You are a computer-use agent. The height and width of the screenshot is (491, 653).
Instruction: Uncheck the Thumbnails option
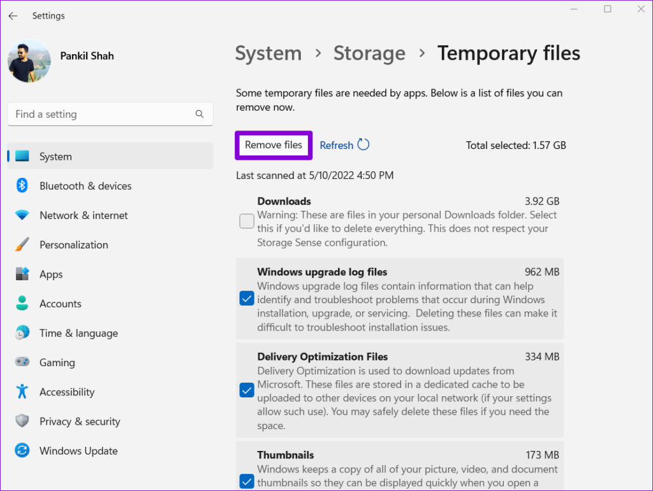click(247, 481)
